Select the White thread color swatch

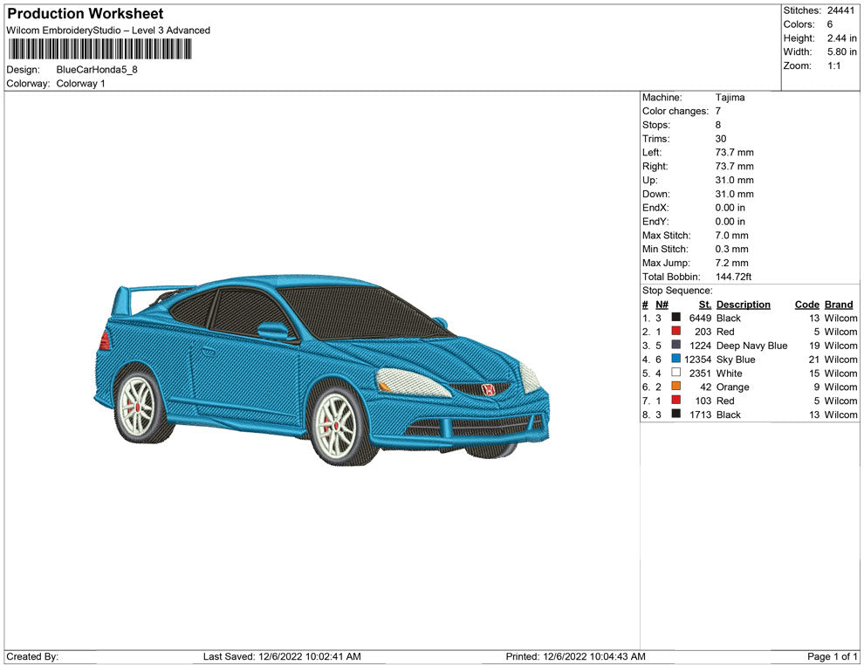click(x=676, y=373)
